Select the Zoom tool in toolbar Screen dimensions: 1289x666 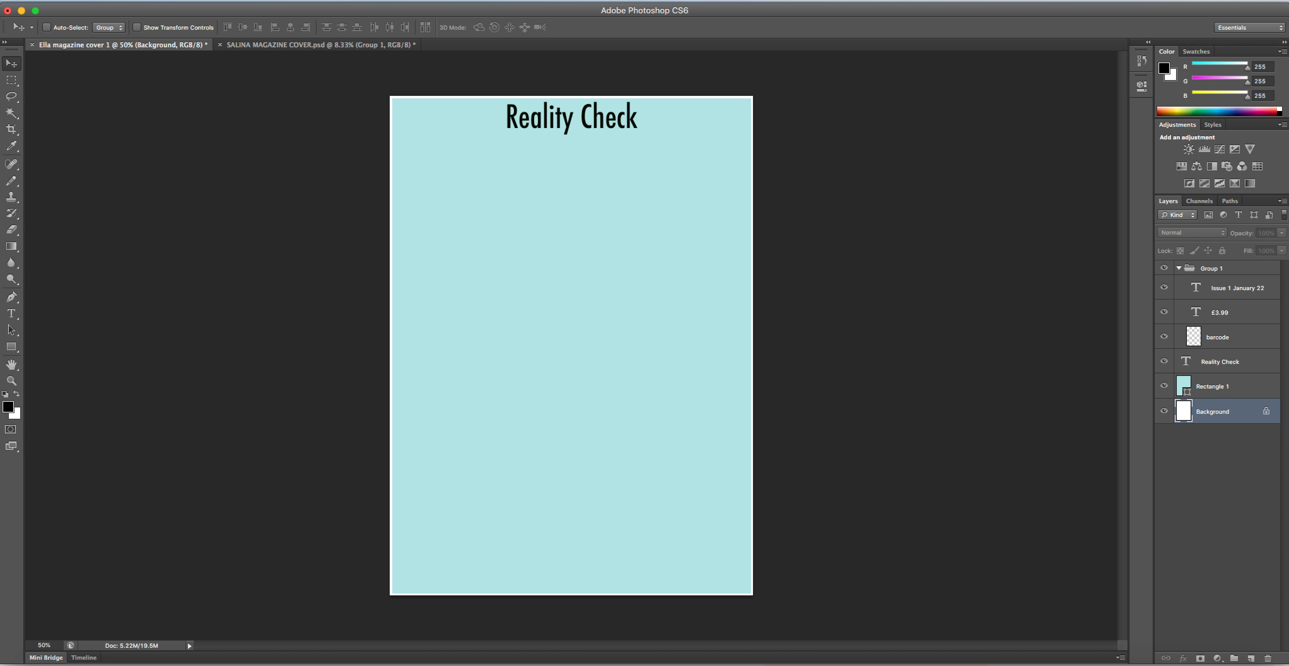pos(11,381)
